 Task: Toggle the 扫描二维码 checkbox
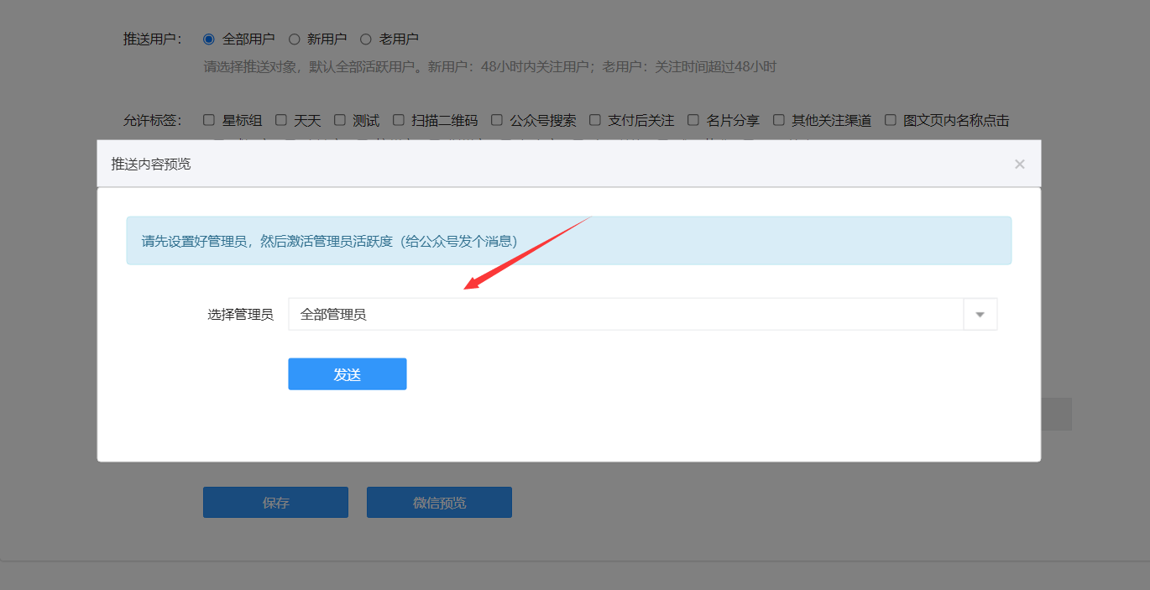(399, 120)
